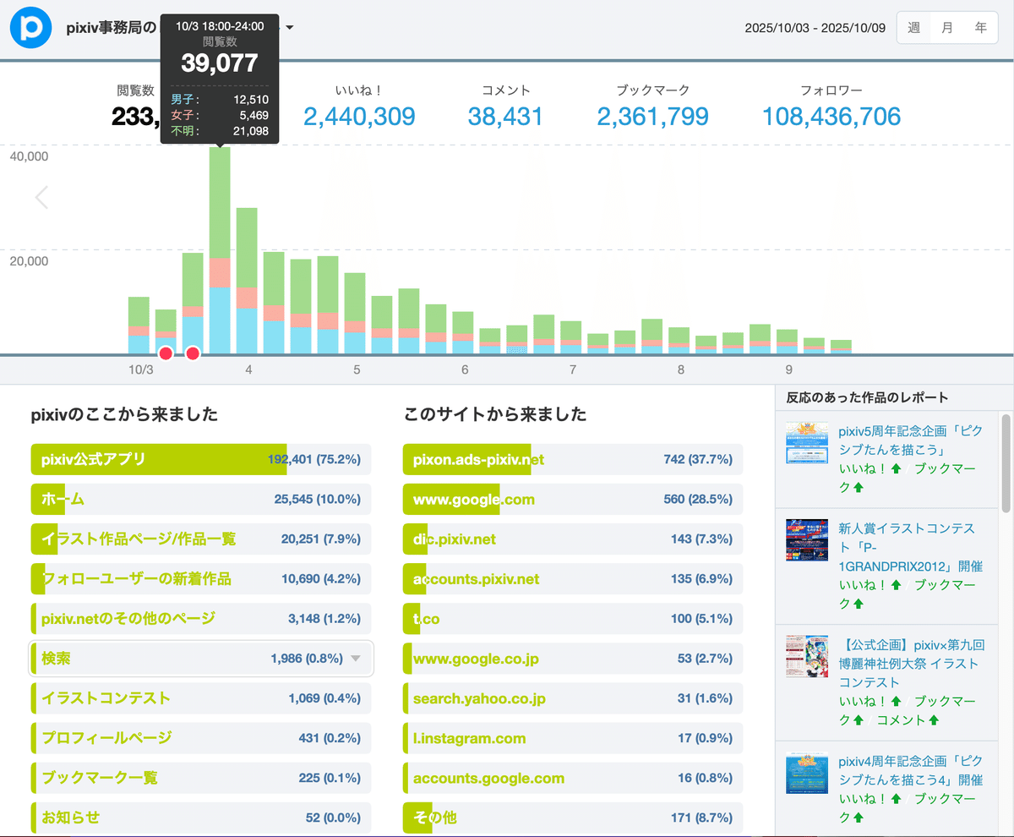Open the pixiv5周年記念企画 report link

pos(911,440)
